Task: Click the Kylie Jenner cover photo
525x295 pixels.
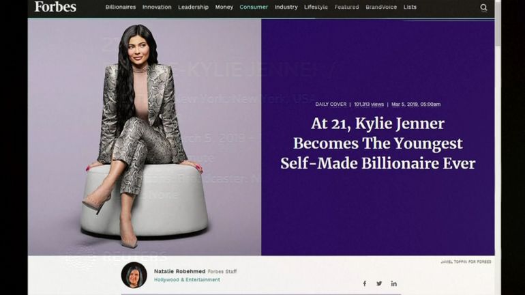Action: 145,137
